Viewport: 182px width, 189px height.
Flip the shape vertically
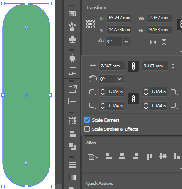click(x=164, y=42)
